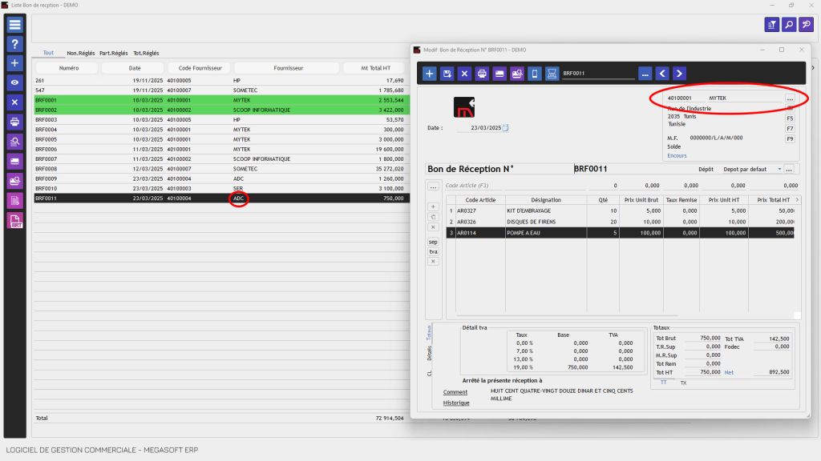Expand article grid columns with the right chevron
Screen dimensions: 821x461
(797, 199)
